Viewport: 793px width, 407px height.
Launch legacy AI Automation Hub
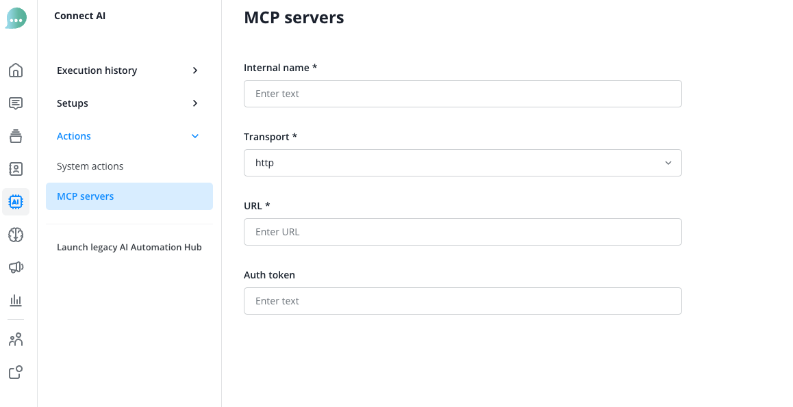[129, 247]
